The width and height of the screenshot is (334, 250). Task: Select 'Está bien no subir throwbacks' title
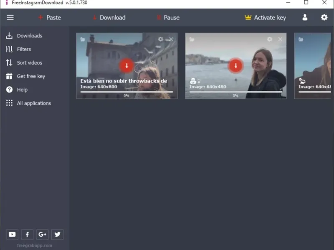pyautogui.click(x=124, y=81)
